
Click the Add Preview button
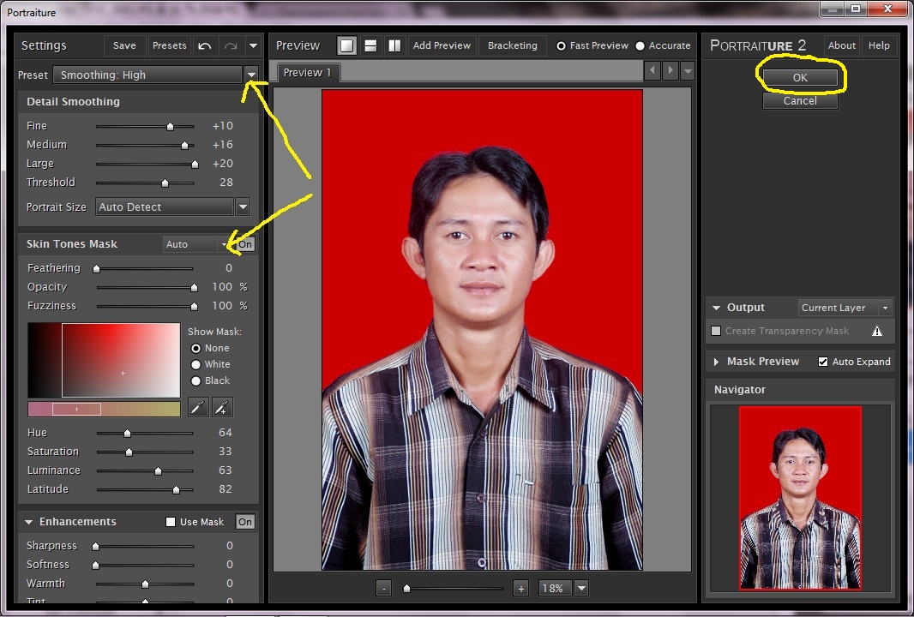pyautogui.click(x=442, y=45)
